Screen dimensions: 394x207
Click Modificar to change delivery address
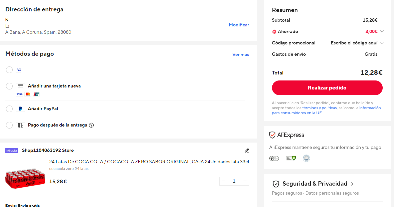pyautogui.click(x=239, y=25)
